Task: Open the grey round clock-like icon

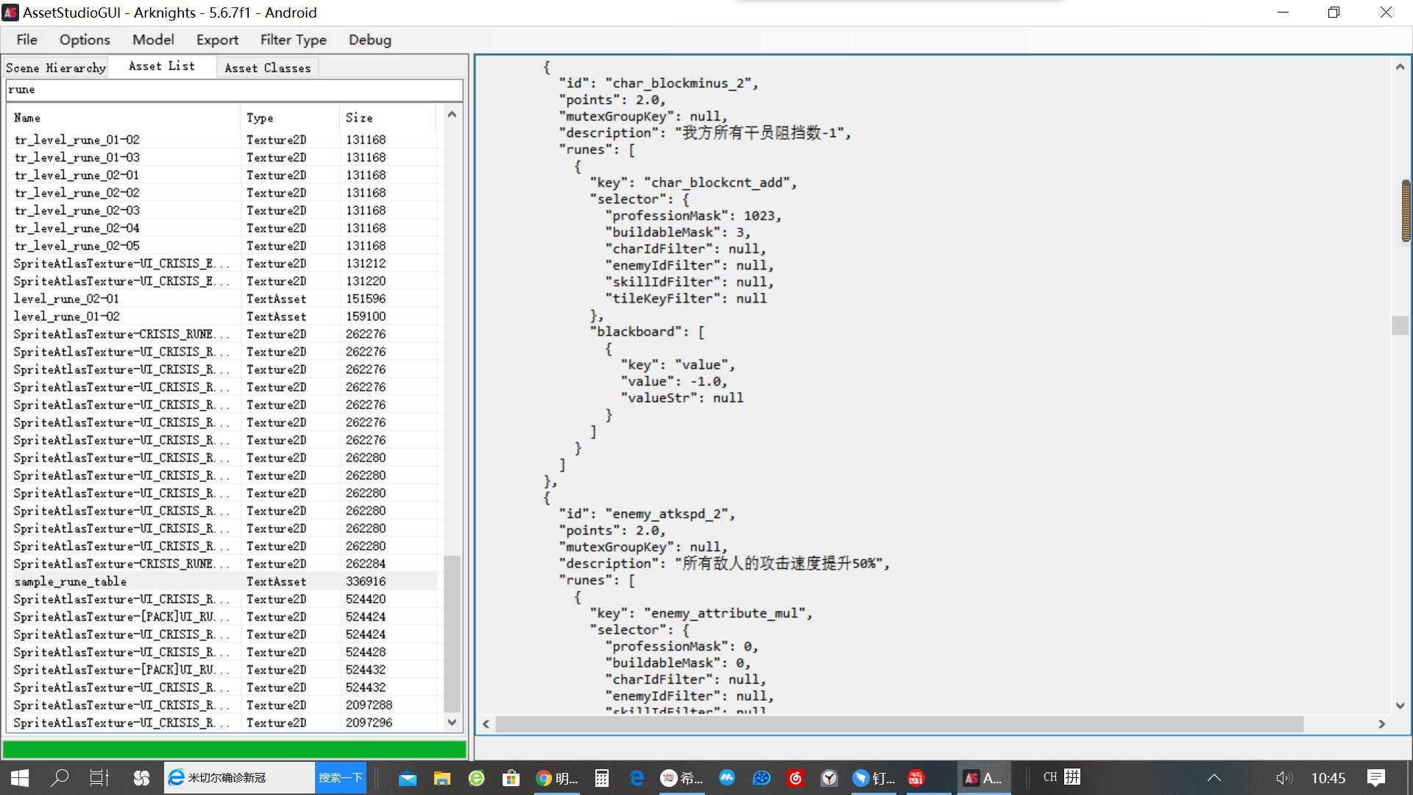Action: click(829, 778)
